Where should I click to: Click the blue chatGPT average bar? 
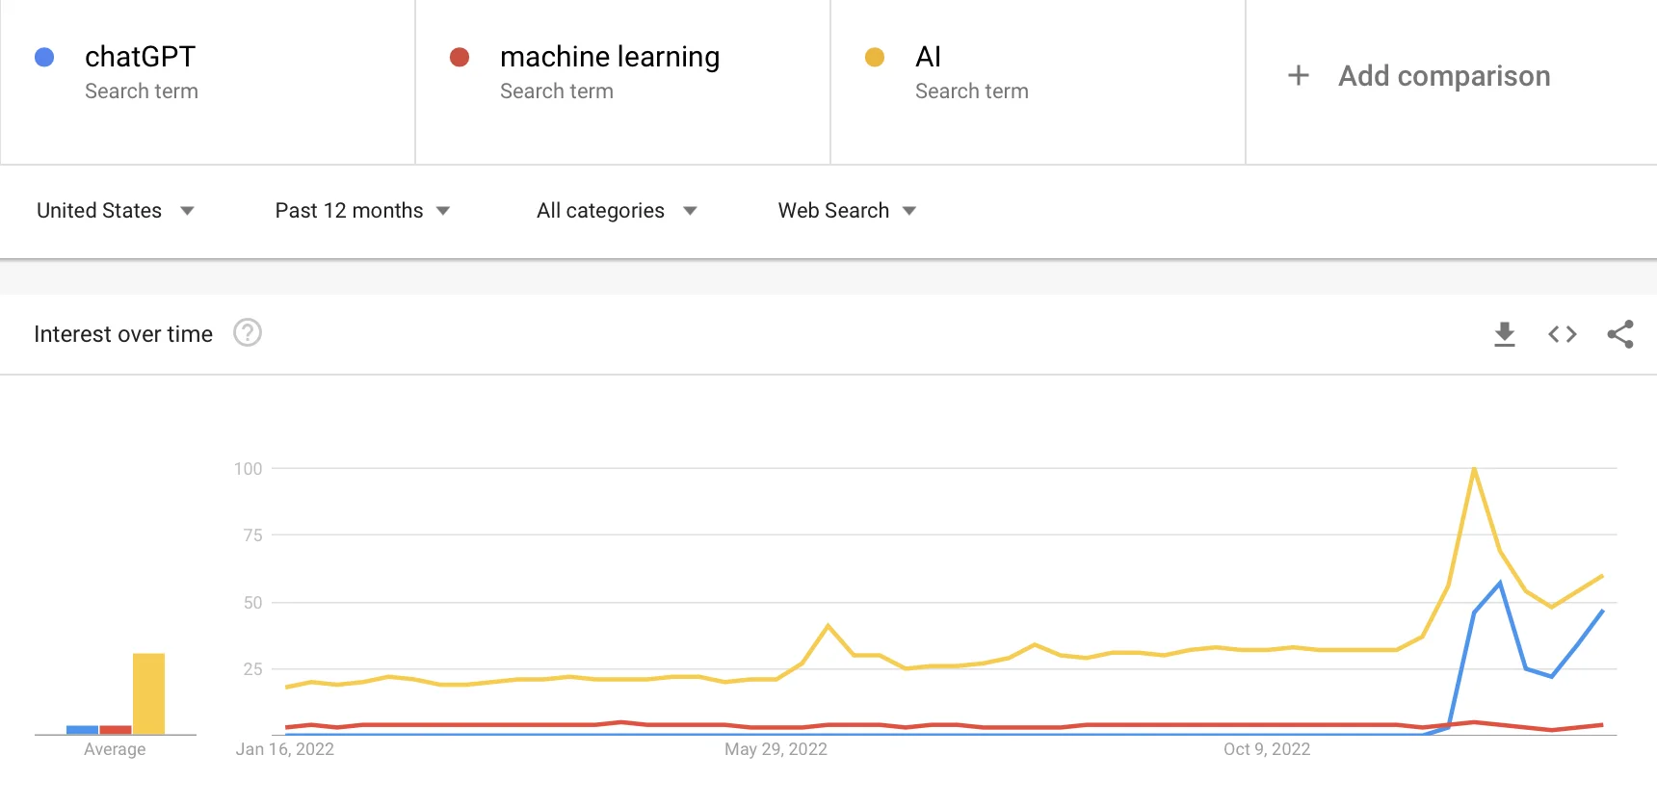click(x=82, y=730)
